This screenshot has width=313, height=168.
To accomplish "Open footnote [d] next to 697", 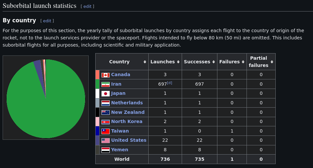I will coord(170,83).
